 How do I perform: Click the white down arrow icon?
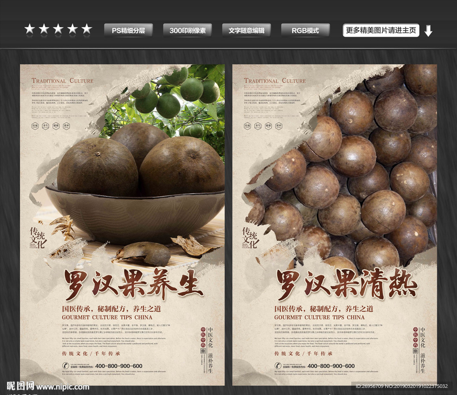(x=428, y=31)
